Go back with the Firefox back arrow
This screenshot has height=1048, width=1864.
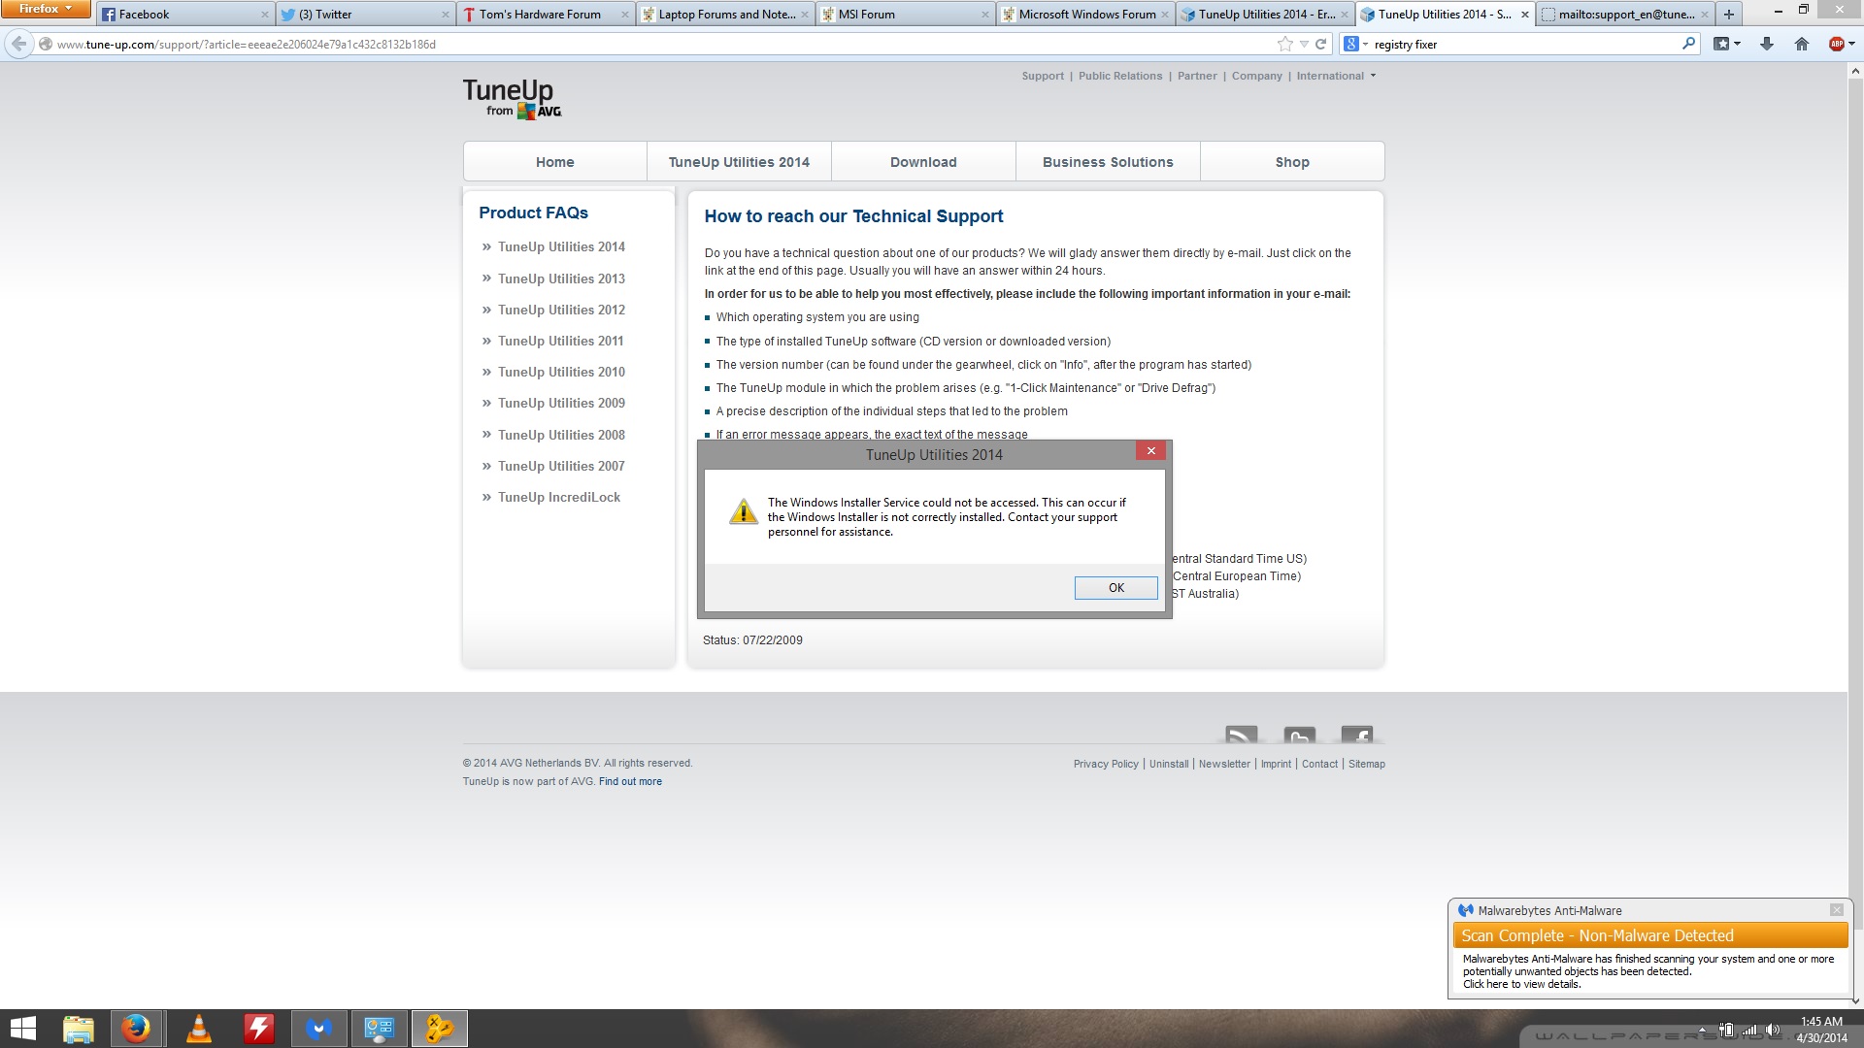pyautogui.click(x=18, y=44)
